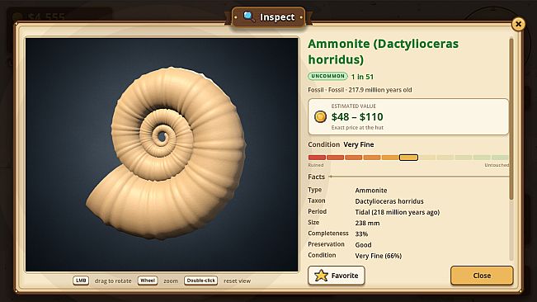Click 'Fossil · Fossil · 217.9 million years old'
537x302 pixels.
(x=360, y=90)
